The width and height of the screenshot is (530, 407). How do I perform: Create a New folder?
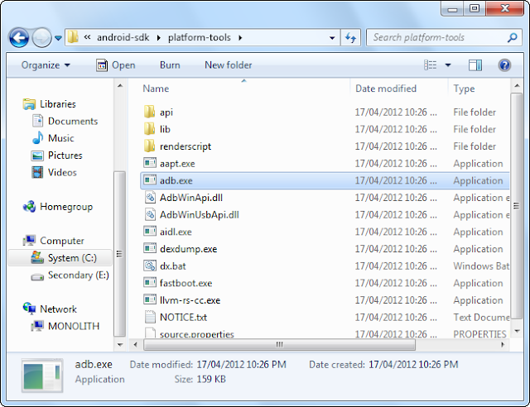coord(229,65)
